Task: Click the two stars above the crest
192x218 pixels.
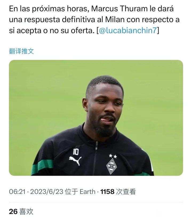Action: [x=113, y=156]
